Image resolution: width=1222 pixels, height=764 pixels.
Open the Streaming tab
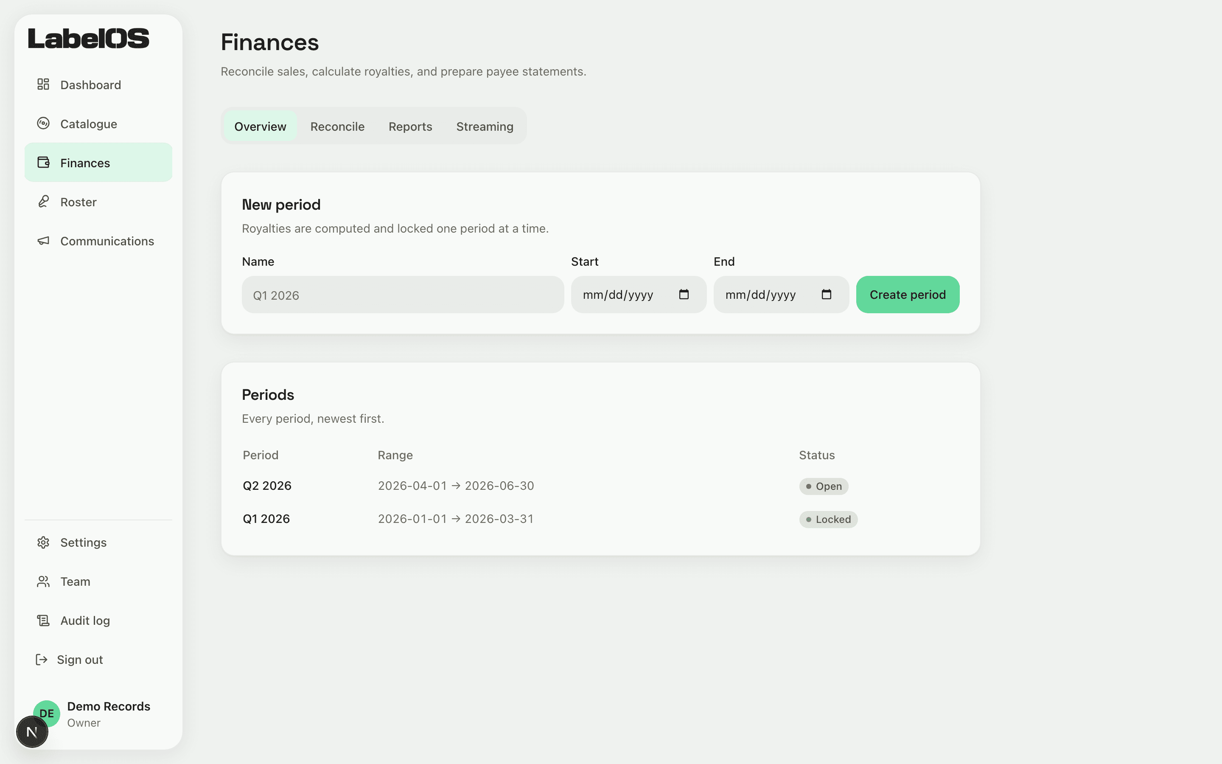pyautogui.click(x=485, y=126)
